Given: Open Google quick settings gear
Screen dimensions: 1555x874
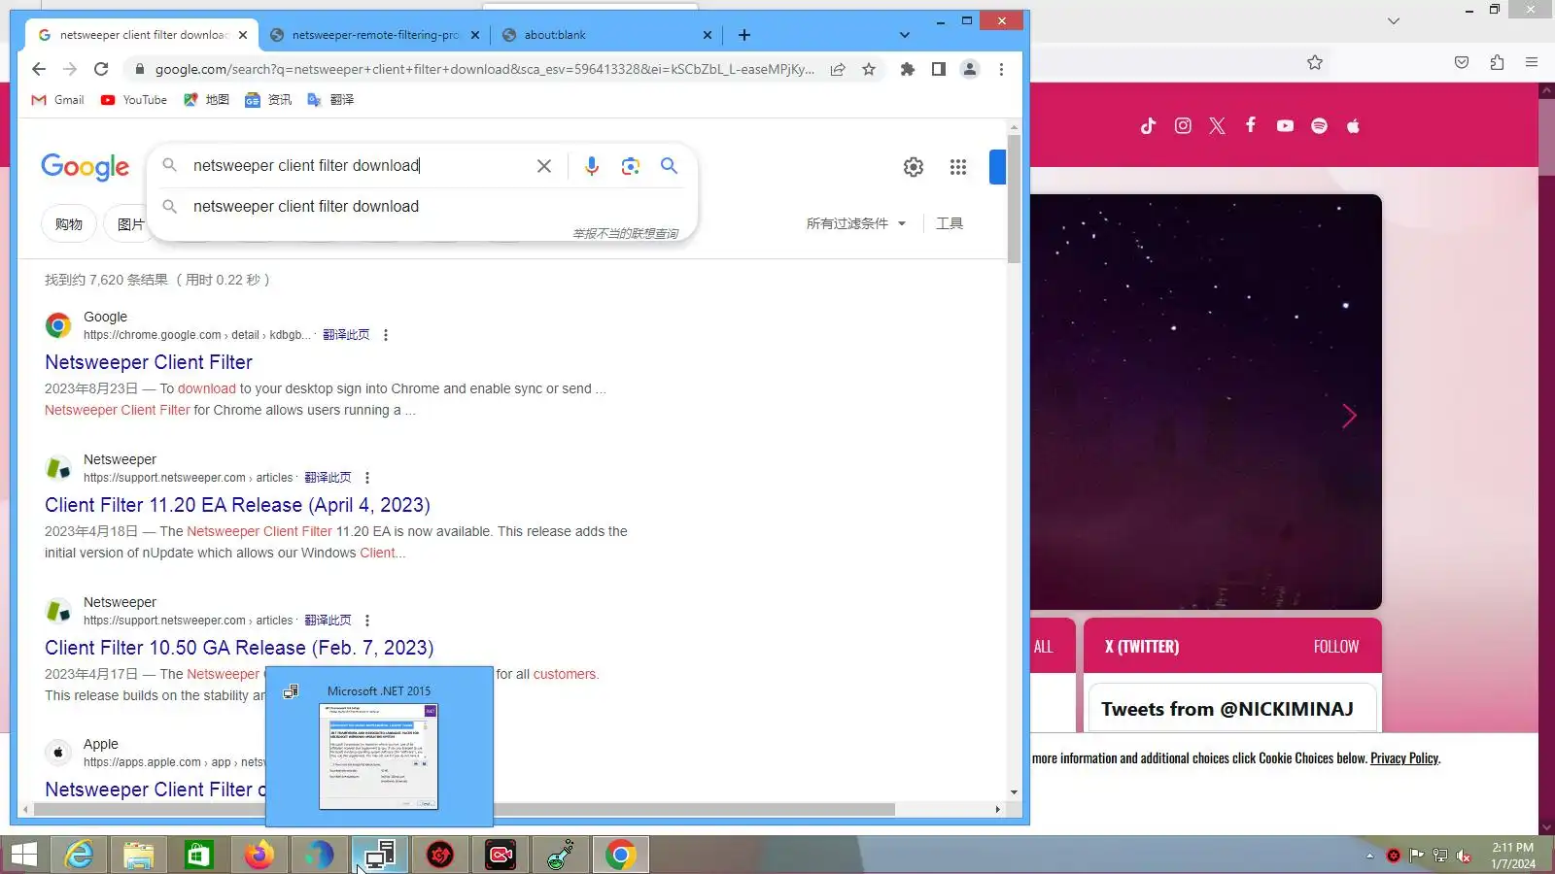Looking at the screenshot, I should point(914,167).
